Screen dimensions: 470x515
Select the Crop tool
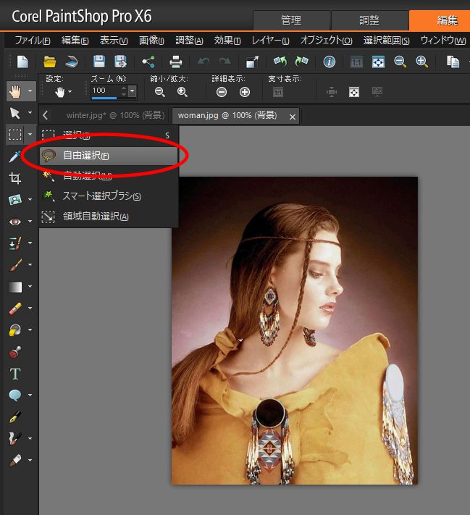(x=15, y=178)
